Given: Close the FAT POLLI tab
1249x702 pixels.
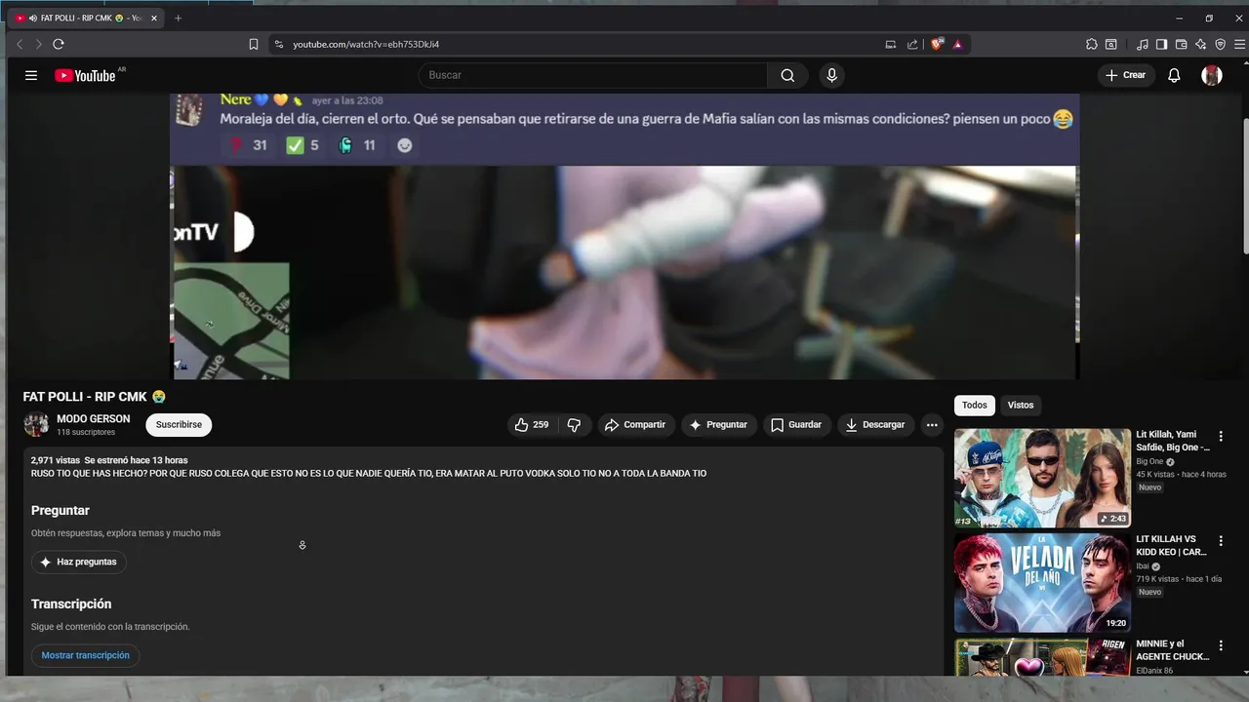Looking at the screenshot, I should pos(153,18).
